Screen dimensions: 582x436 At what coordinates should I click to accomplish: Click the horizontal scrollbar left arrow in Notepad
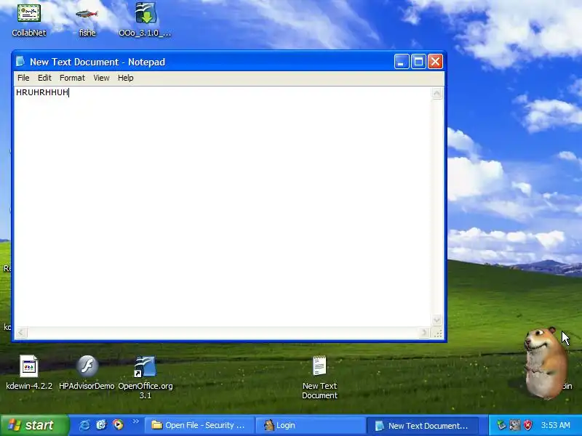(21, 333)
